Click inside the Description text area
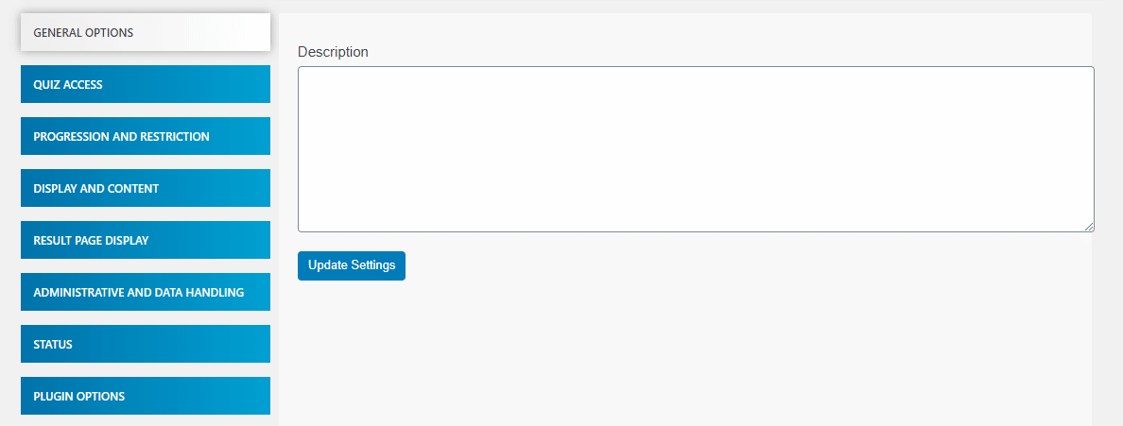This screenshot has height=426, width=1123. pos(696,149)
